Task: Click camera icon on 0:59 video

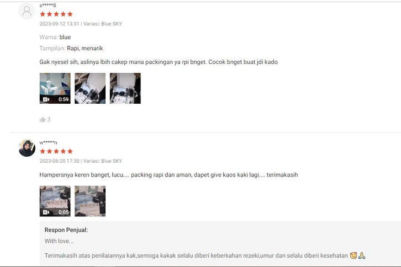Action: [46, 99]
